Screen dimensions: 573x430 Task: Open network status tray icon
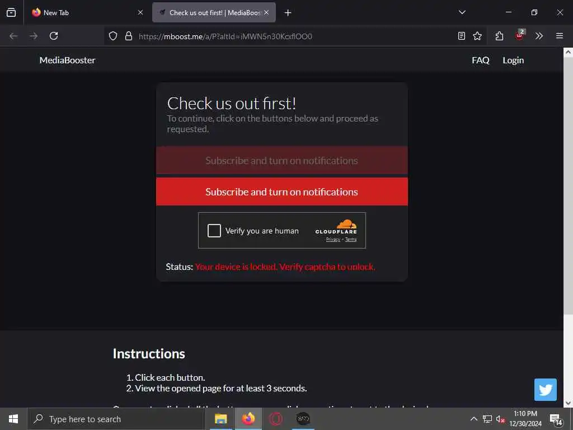tap(487, 419)
